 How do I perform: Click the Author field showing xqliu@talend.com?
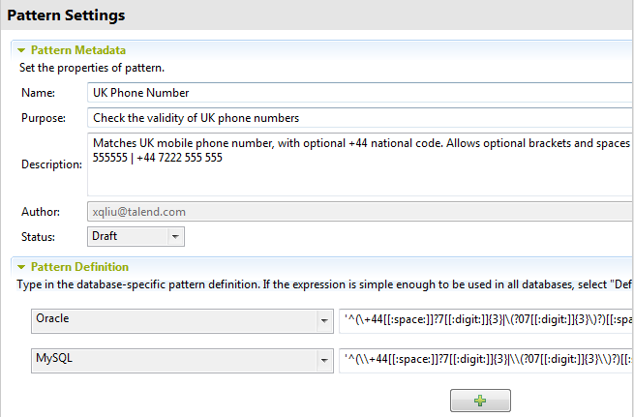[x=358, y=211]
